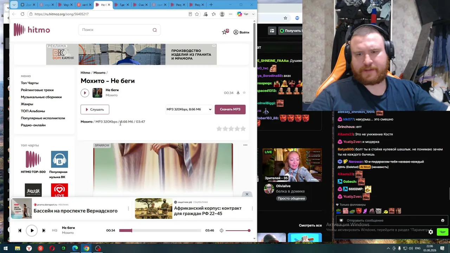Open the browser three-dot settings menu

[231, 14]
